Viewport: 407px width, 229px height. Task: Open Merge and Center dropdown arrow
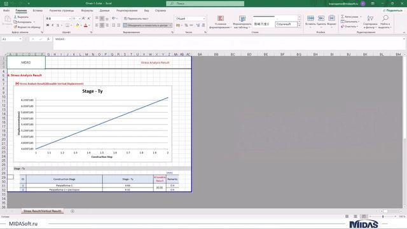[x=170, y=25]
